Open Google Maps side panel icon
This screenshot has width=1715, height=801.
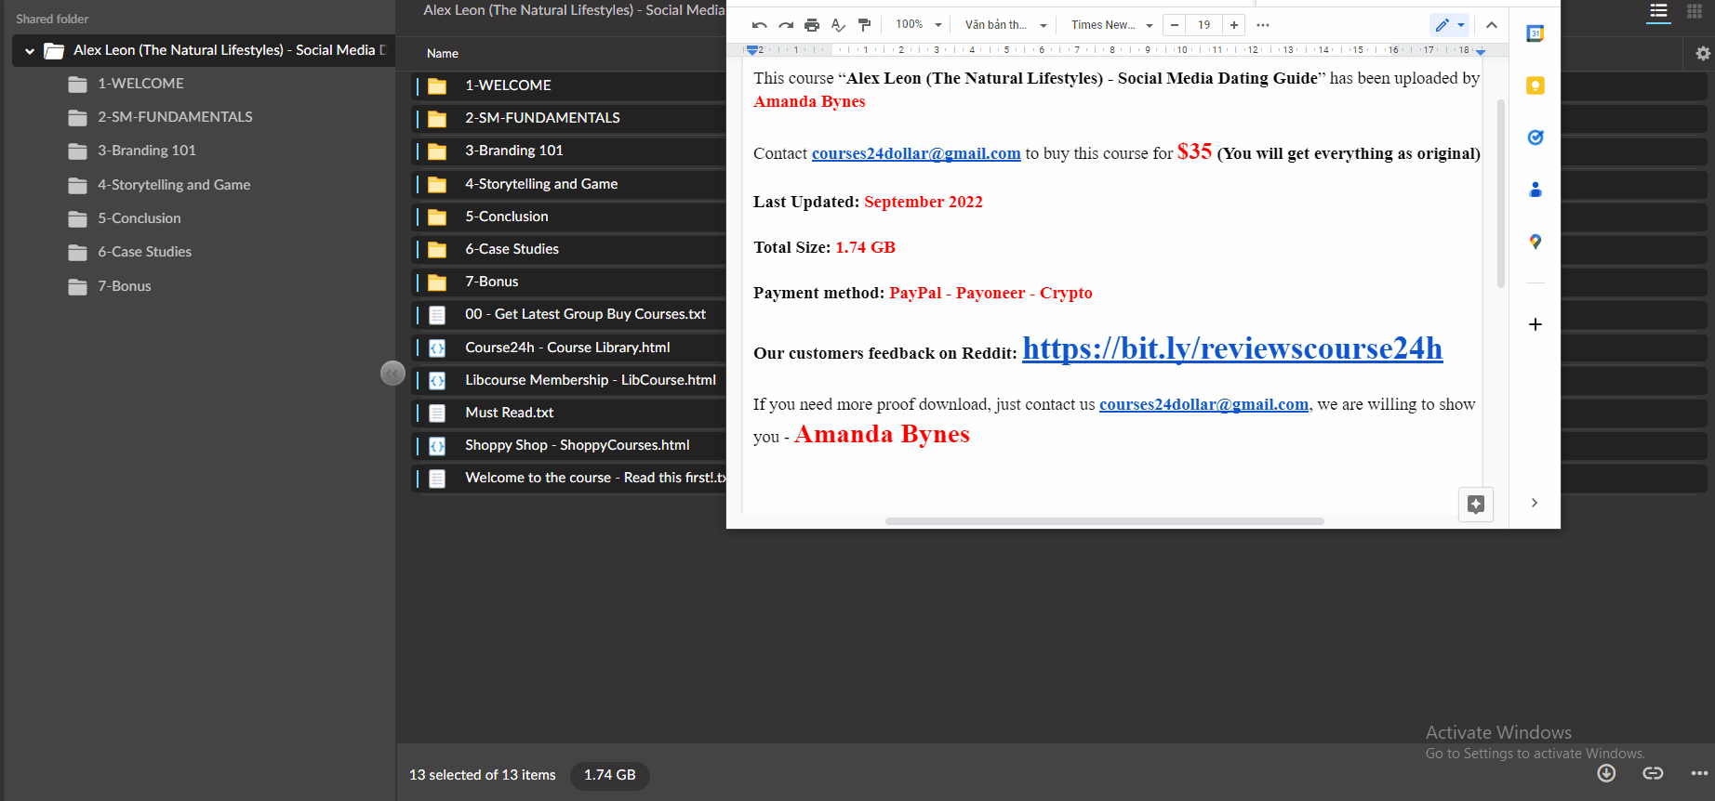1536,242
